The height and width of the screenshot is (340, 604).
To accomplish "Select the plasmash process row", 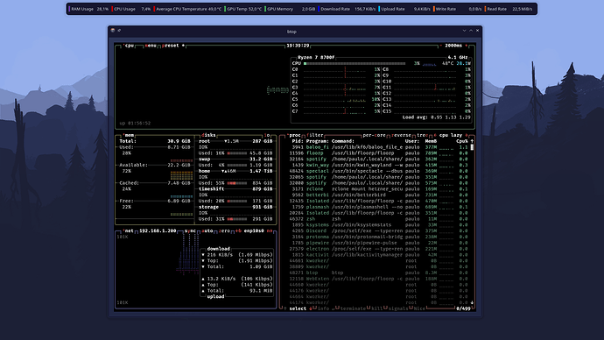I will pyautogui.click(x=379, y=207).
